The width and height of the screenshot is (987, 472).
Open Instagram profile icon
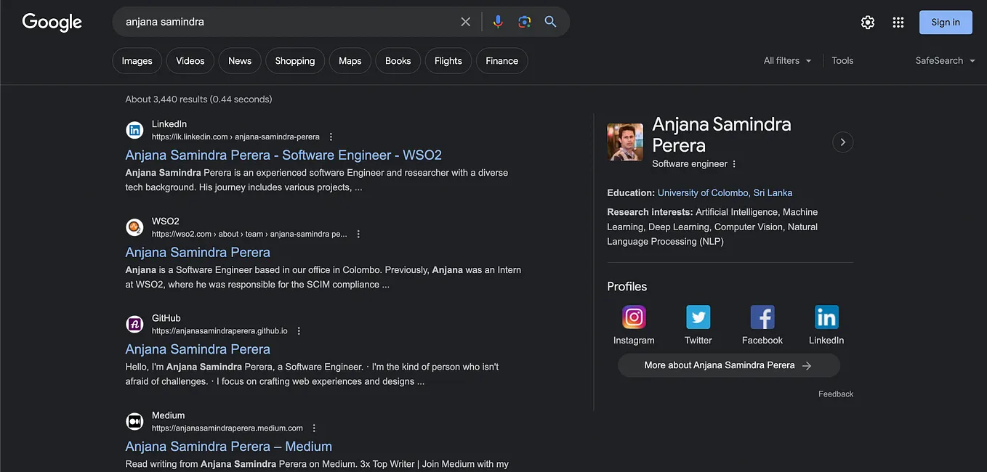click(634, 317)
